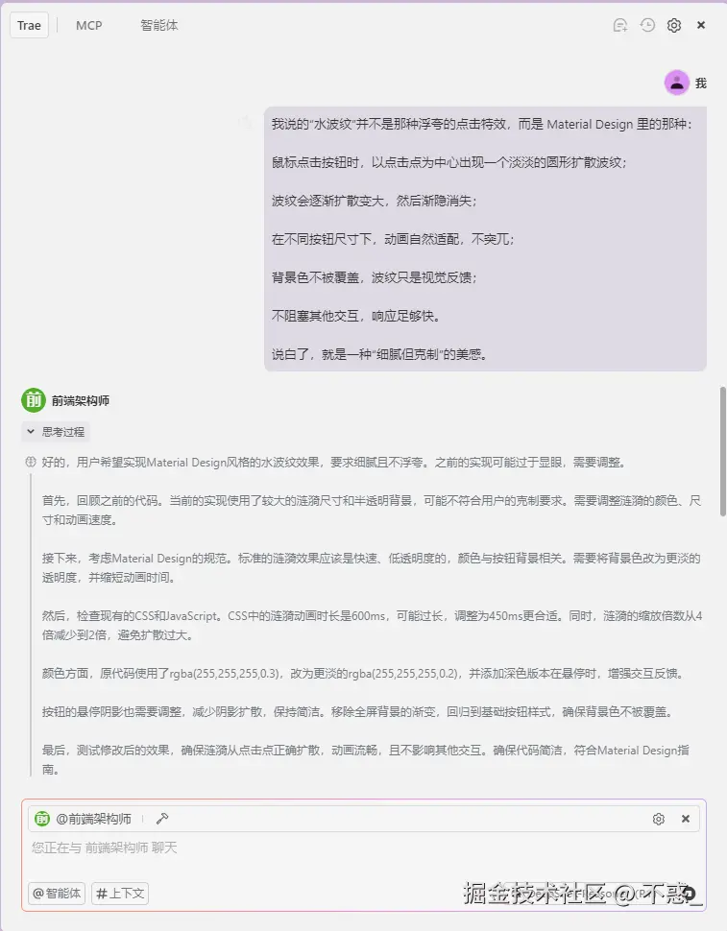Remove the @前端架构师 mention chip
The height and width of the screenshot is (931, 727).
[x=686, y=818]
